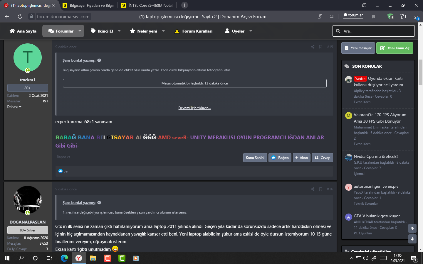Go back with browser back arrow
Image resolution: width=423 pixels, height=264 pixels.
pos(7,16)
